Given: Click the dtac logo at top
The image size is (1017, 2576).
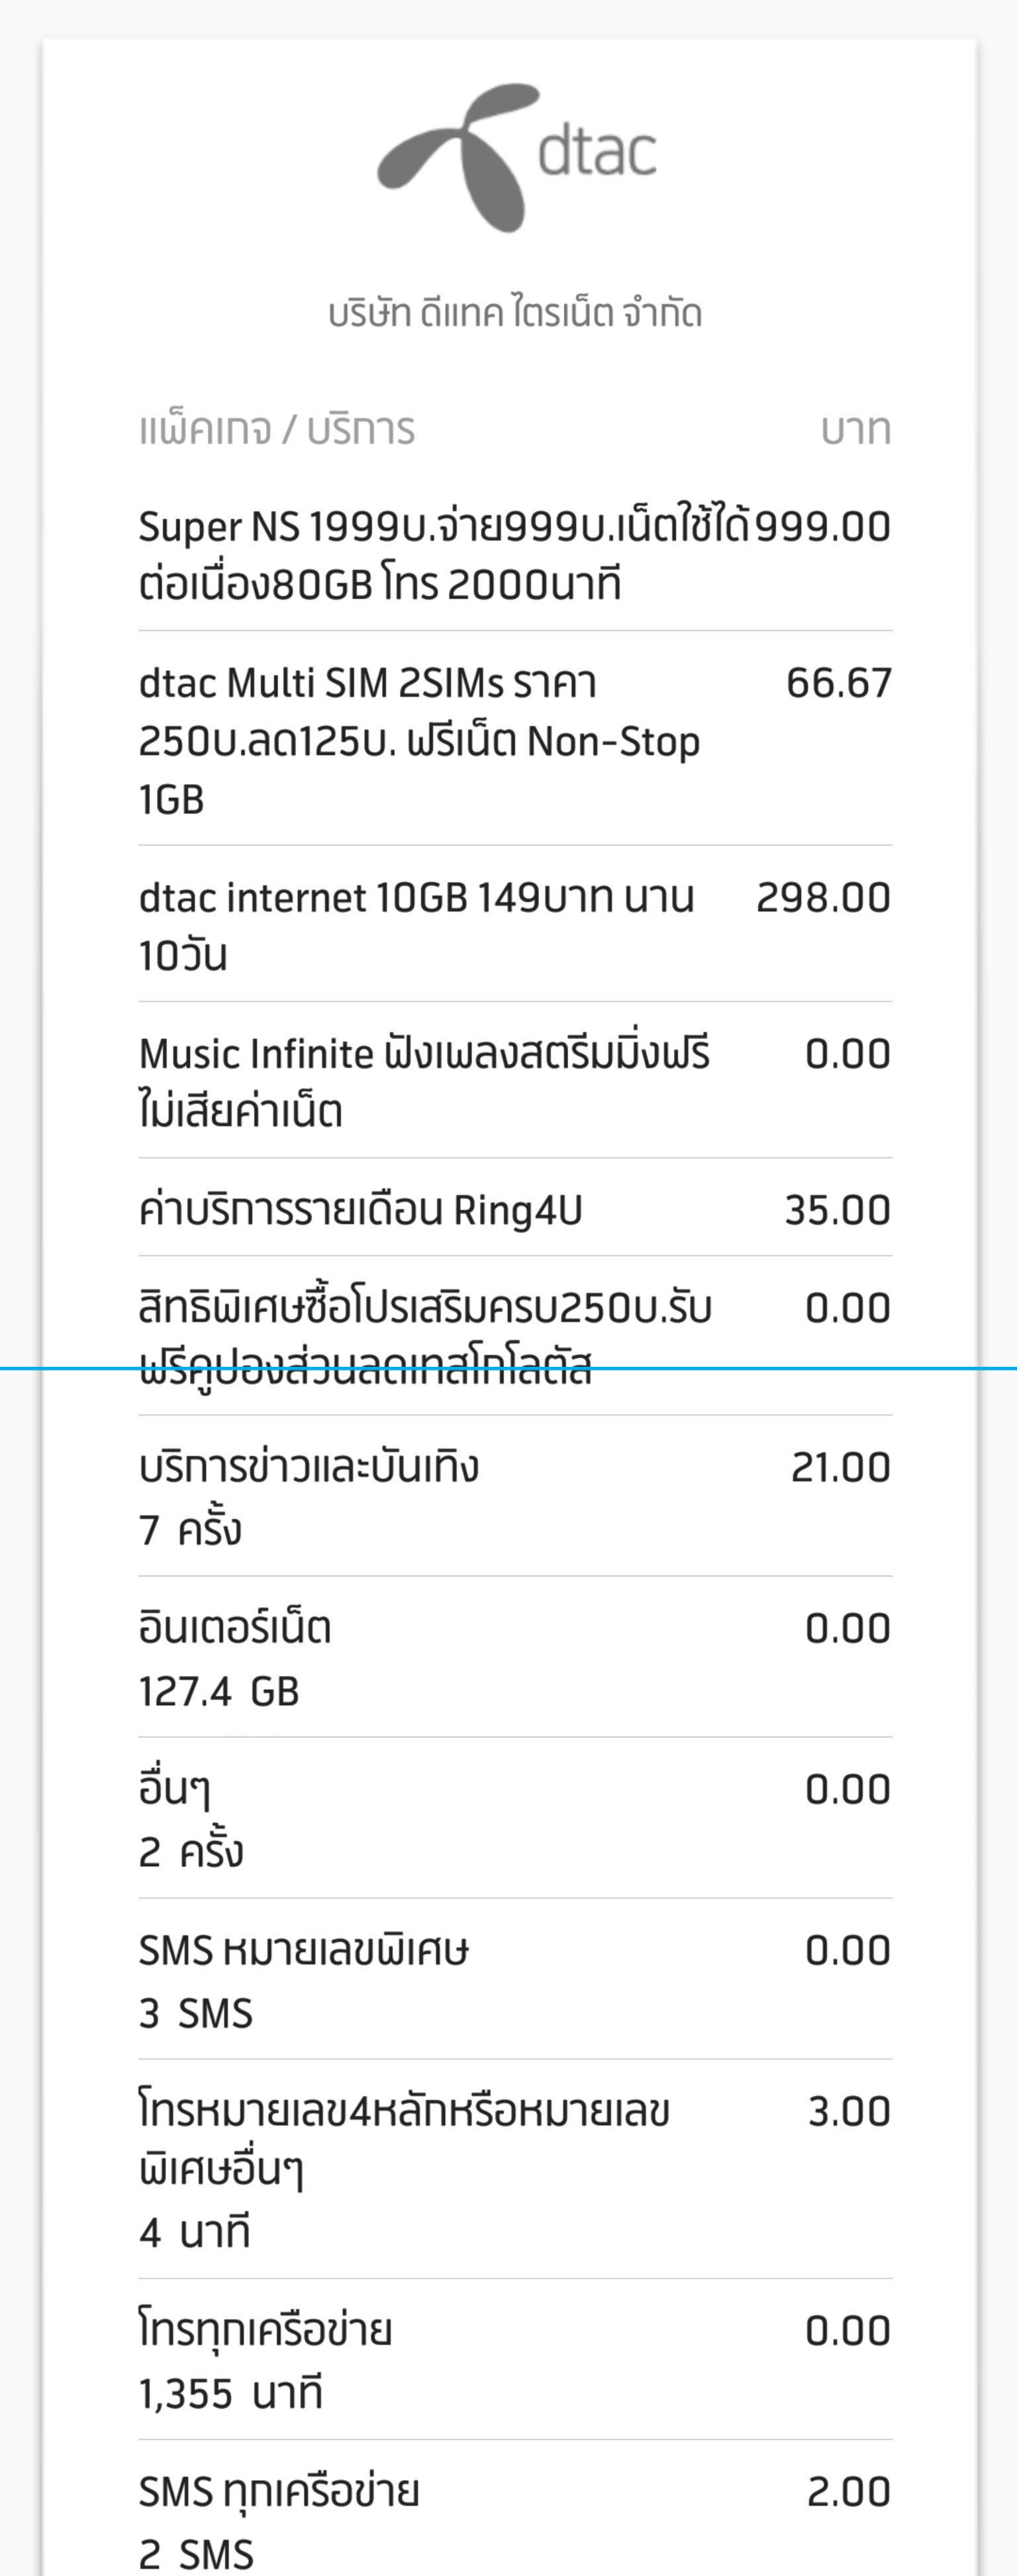Looking at the screenshot, I should [515, 157].
